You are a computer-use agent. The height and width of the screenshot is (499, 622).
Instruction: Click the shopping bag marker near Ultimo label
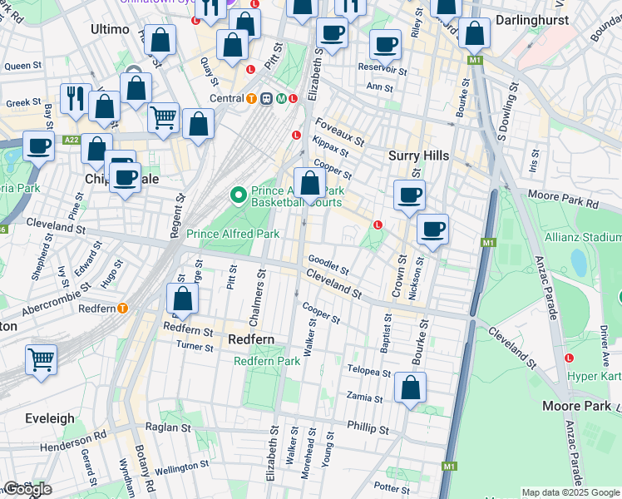(x=160, y=43)
